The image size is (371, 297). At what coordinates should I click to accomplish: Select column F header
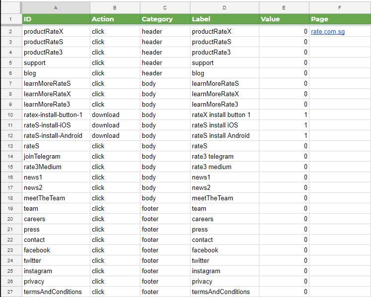[340, 8]
